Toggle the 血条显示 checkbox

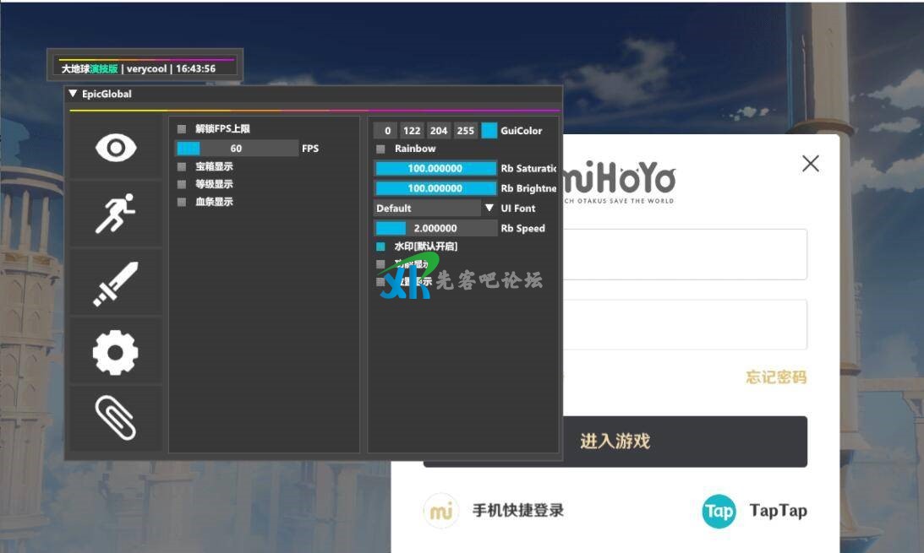point(182,202)
